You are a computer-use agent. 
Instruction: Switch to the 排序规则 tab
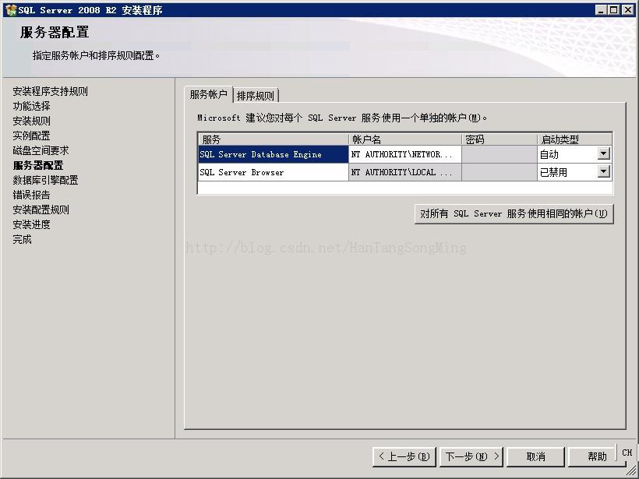[x=256, y=96]
